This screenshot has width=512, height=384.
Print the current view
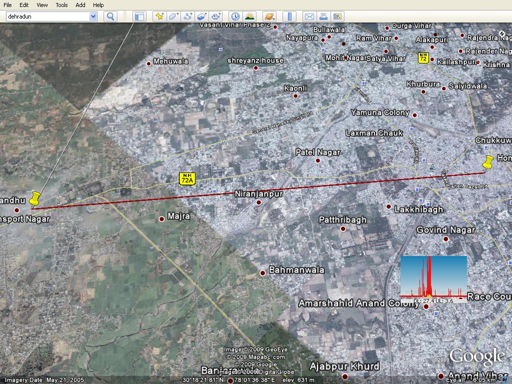[x=323, y=16]
